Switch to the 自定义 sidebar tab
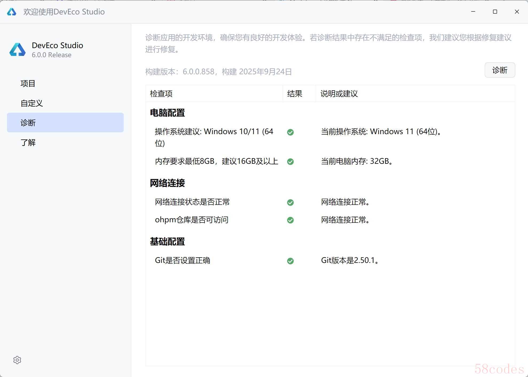This screenshot has height=377, width=528. pyautogui.click(x=32, y=103)
